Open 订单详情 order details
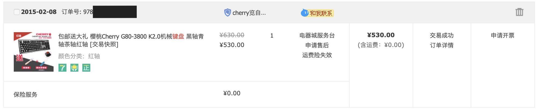This screenshot has width=536, height=112. coord(441,45)
